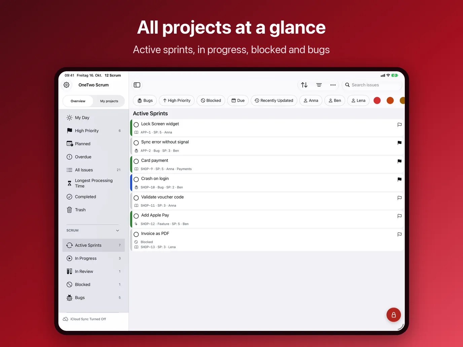463x347 pixels.
Task: Open In Progress sidebar item
Action: 94,259
